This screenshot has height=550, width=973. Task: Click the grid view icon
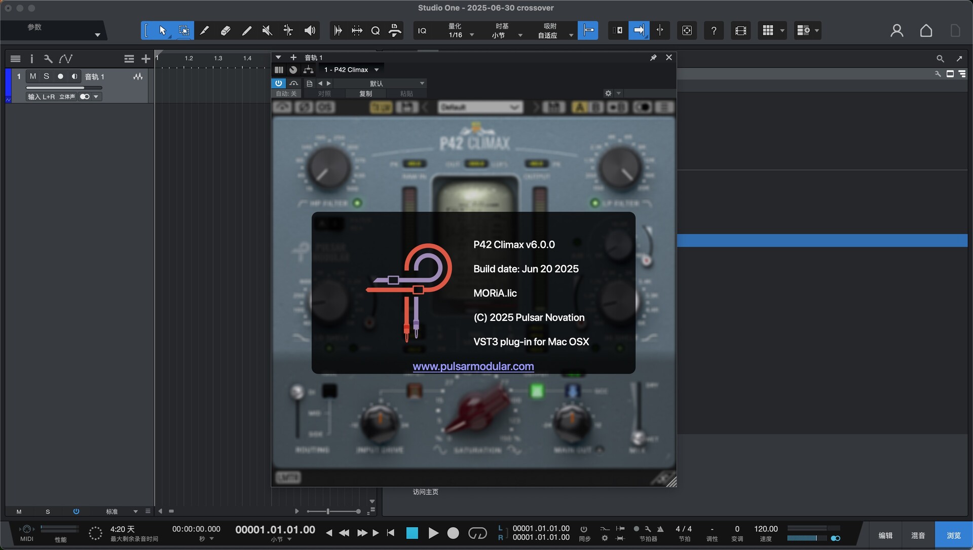tap(768, 30)
